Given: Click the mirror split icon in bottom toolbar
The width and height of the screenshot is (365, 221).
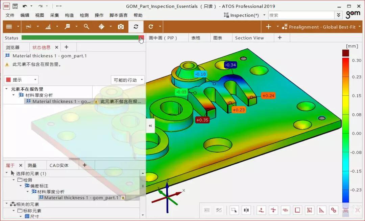Looking at the screenshot, I should (x=246, y=210).
